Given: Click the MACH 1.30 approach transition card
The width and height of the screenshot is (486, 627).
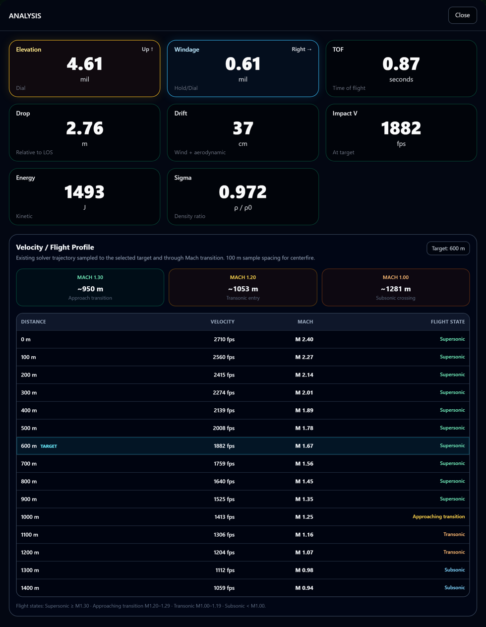Looking at the screenshot, I should pyautogui.click(x=90, y=287).
